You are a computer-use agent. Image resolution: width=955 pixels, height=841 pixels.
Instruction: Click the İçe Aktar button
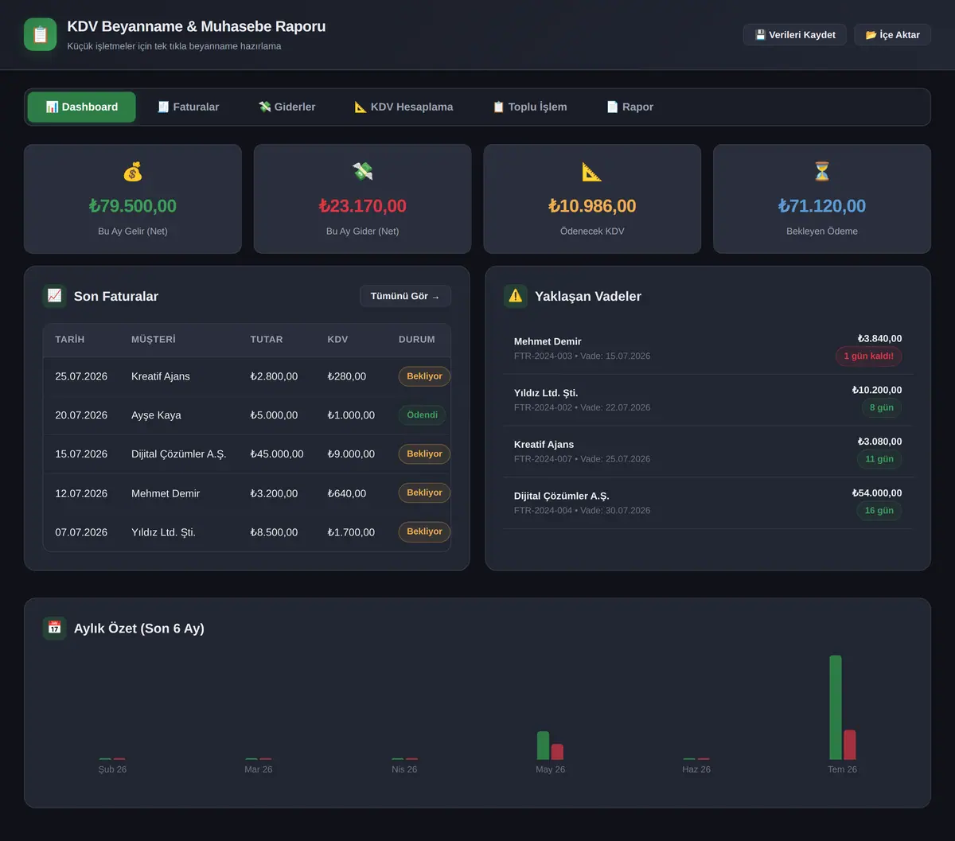point(893,35)
